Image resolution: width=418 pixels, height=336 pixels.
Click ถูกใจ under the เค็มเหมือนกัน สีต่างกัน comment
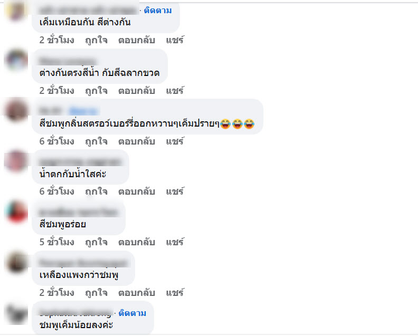(x=96, y=40)
